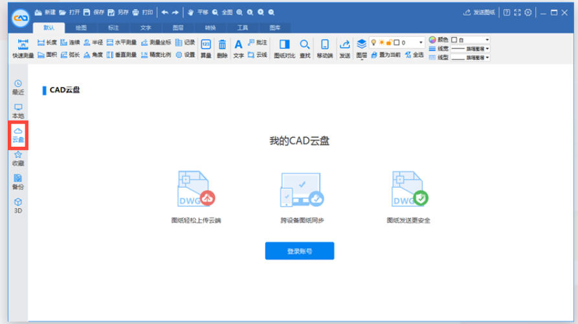Open the 图层 layers manager
Viewport: 578px width, 324px height.
click(362, 49)
